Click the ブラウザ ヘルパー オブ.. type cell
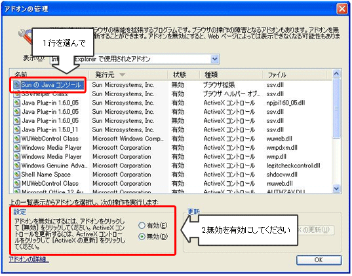Screen dimensions: 352x276 pos(232,94)
